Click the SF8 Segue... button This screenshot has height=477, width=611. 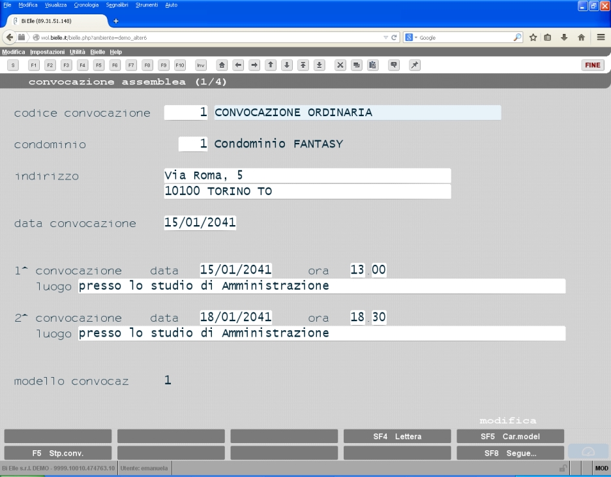click(510, 454)
